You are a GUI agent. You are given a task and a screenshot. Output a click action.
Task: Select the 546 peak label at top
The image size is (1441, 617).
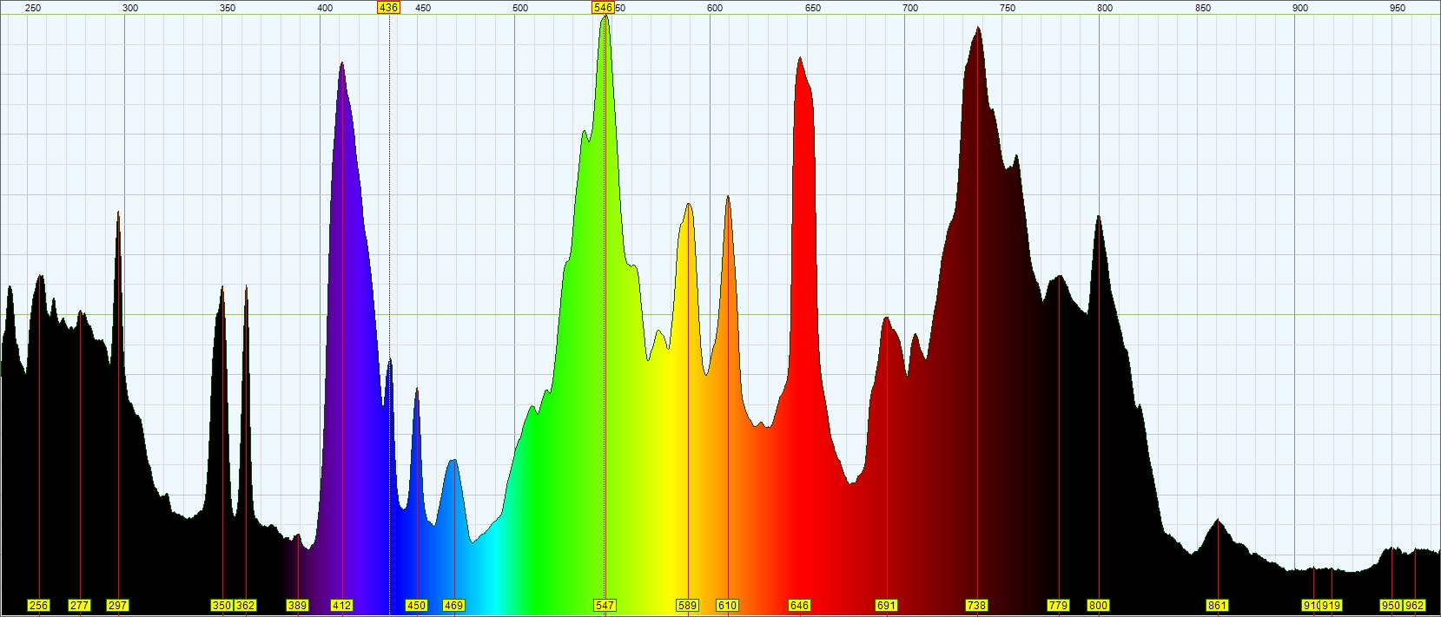point(603,8)
